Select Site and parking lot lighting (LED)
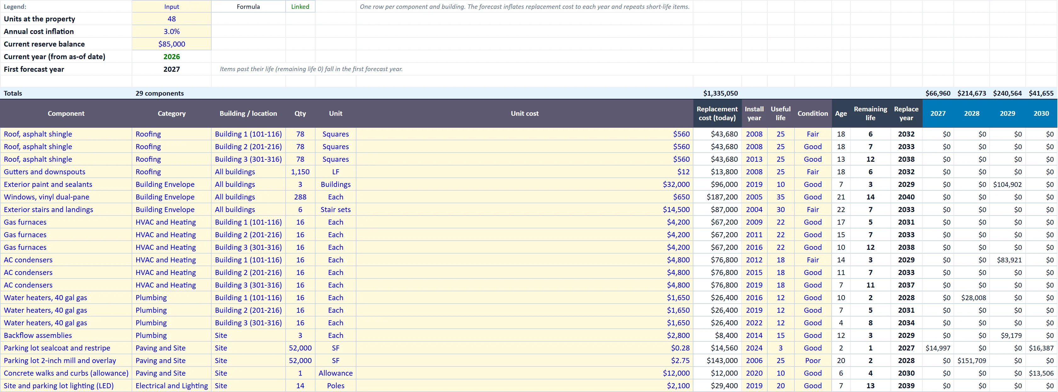Image resolution: width=1058 pixels, height=392 pixels. pyautogui.click(x=66, y=386)
